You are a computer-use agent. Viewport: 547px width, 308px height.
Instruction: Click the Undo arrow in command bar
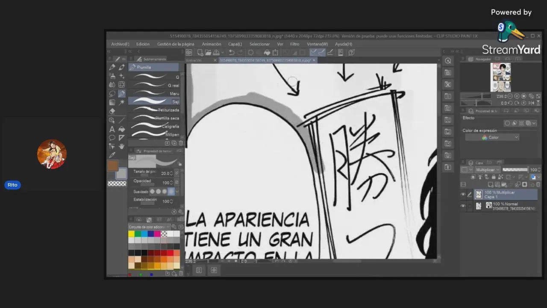pyautogui.click(x=232, y=52)
